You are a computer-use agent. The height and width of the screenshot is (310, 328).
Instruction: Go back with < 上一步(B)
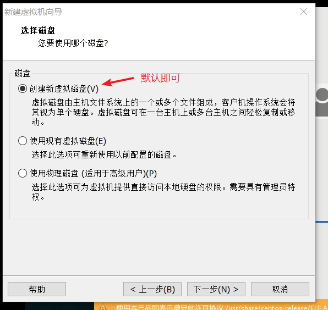tap(152, 289)
